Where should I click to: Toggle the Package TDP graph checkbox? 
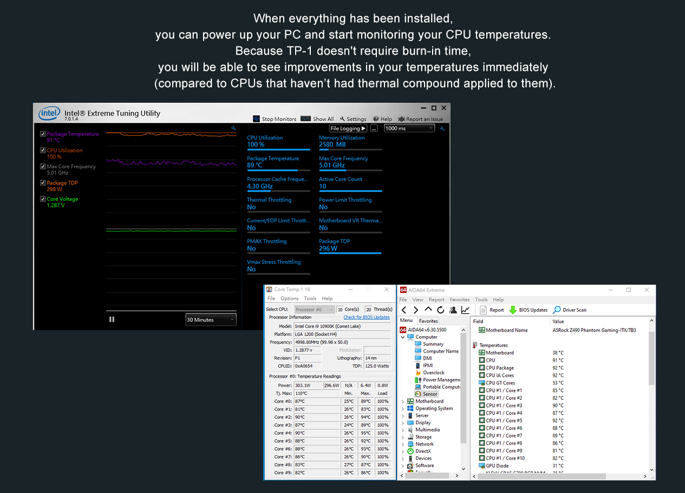click(43, 183)
